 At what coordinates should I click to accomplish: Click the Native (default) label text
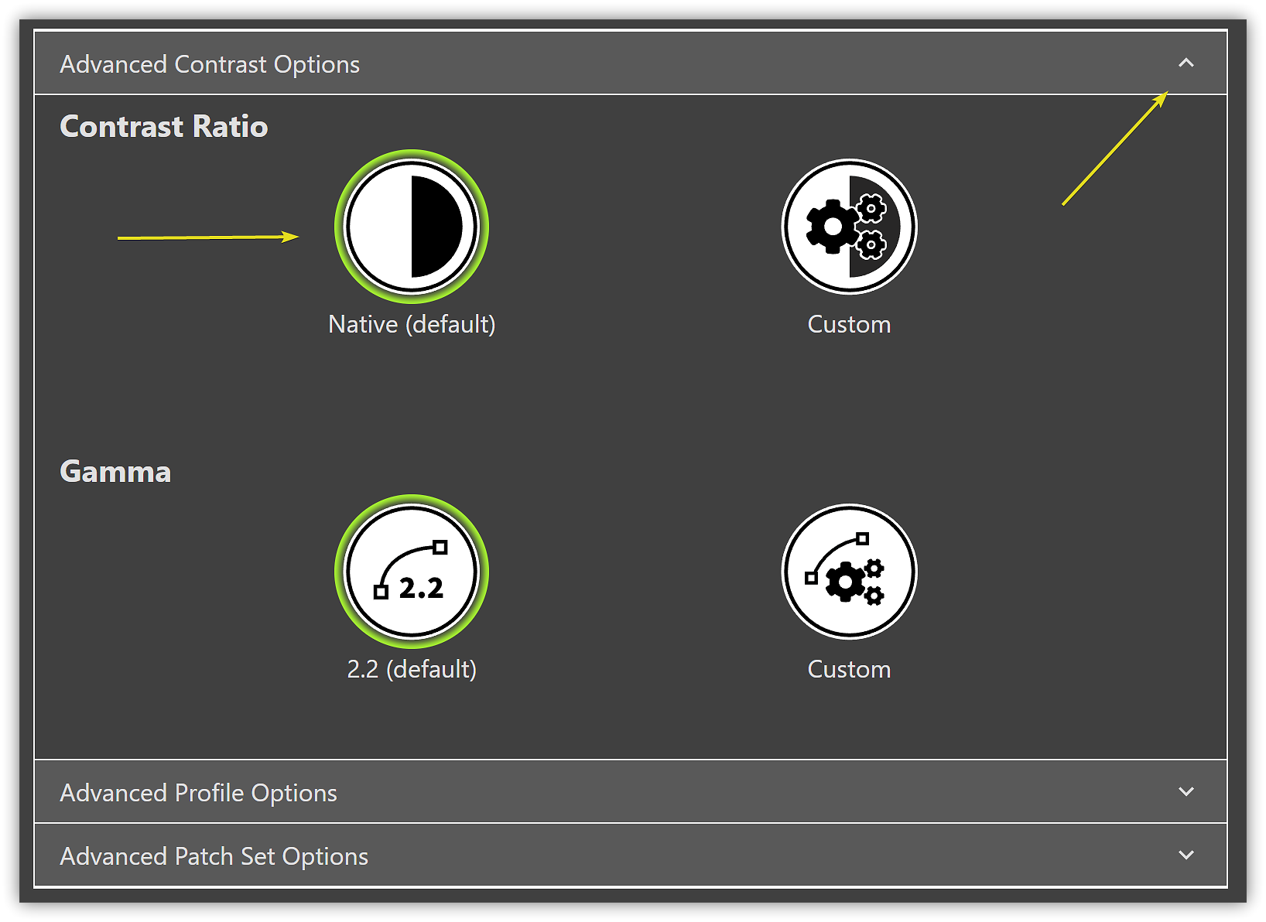tap(412, 324)
